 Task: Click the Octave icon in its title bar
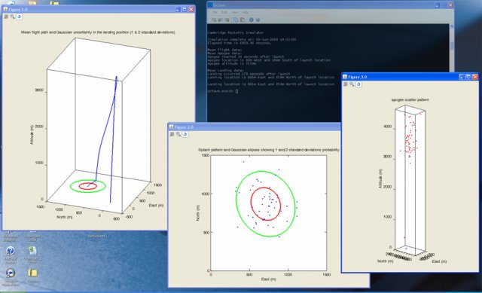[210, 5]
